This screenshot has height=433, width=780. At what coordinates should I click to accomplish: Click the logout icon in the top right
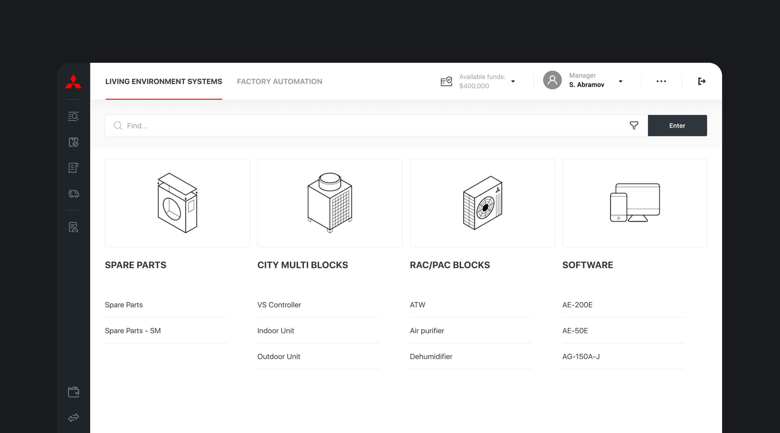tap(701, 81)
